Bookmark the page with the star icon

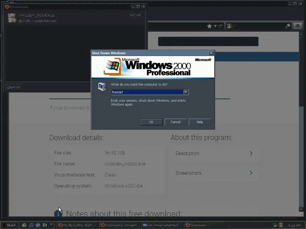coord(209,26)
